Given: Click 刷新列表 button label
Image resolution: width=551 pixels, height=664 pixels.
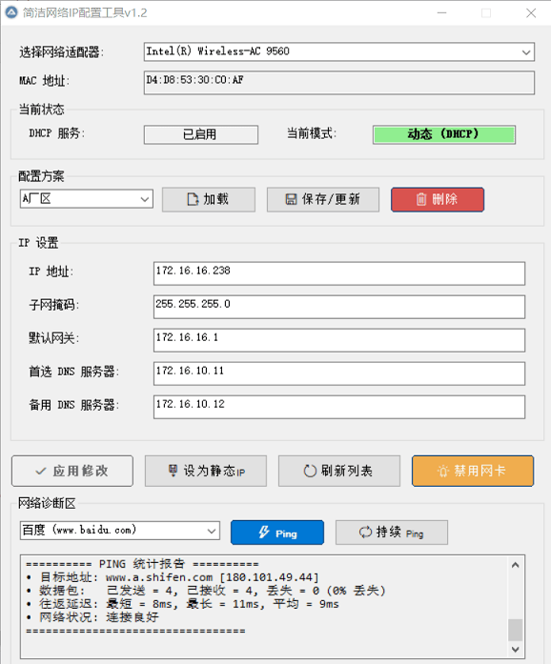Looking at the screenshot, I should click(347, 471).
